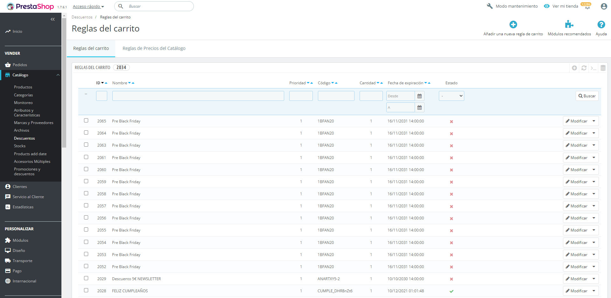Open Stocks in Catálogo submenu
Image resolution: width=611 pixels, height=298 pixels.
pos(20,146)
